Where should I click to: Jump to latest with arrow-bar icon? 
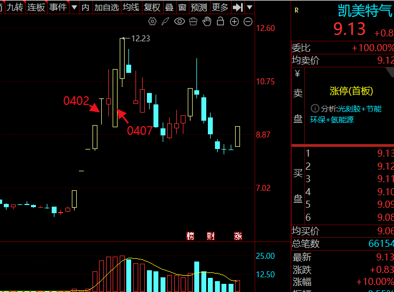pos(238,7)
